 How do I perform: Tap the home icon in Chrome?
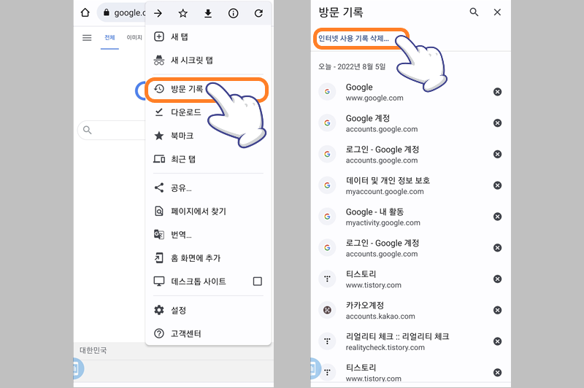(85, 12)
